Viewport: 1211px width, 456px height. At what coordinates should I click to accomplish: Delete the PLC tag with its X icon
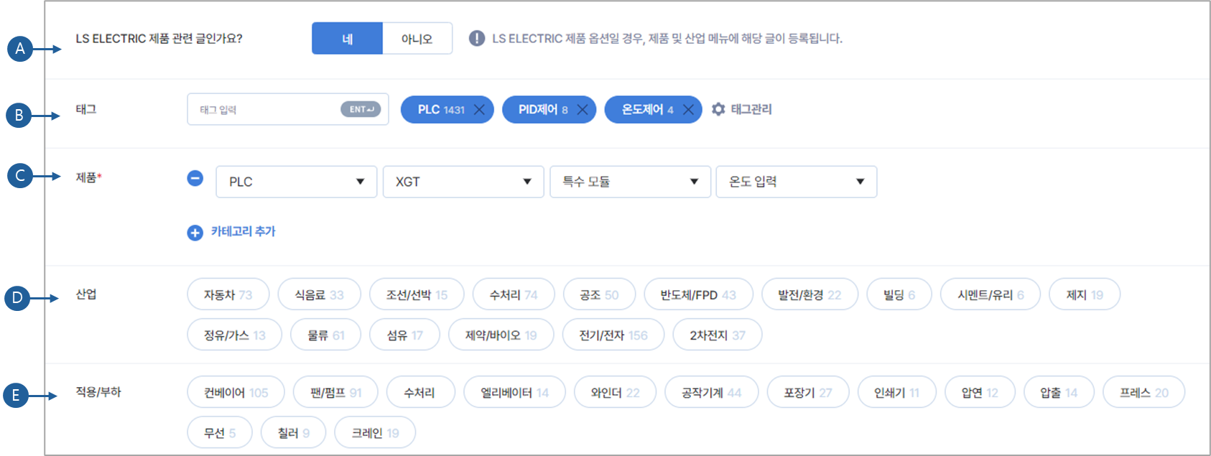478,109
